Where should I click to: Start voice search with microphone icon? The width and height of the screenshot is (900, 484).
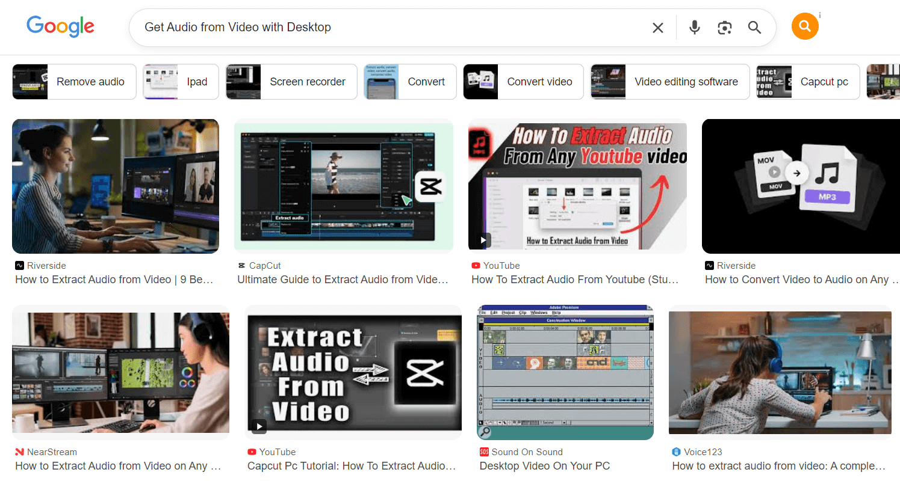pyautogui.click(x=694, y=28)
